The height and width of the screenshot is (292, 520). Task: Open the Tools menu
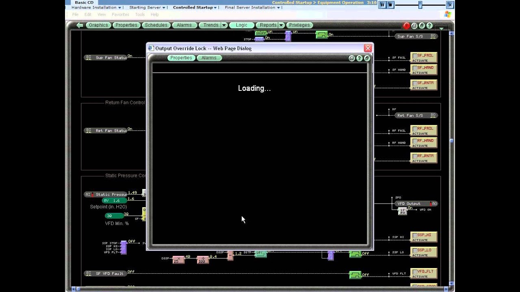click(x=140, y=15)
